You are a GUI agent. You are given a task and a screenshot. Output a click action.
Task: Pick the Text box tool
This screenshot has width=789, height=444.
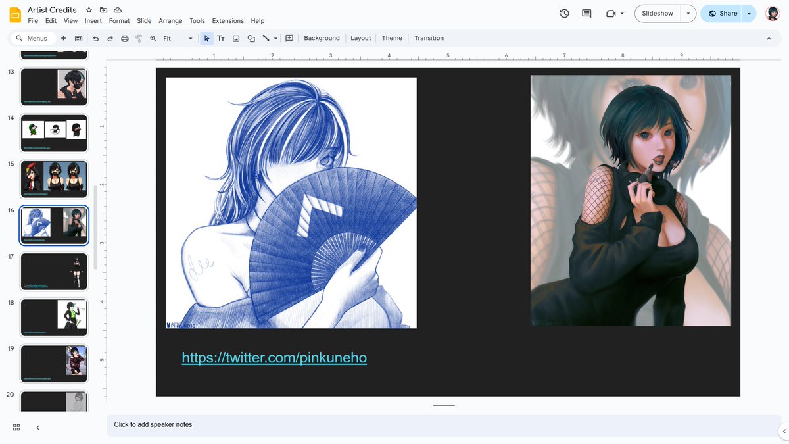(x=221, y=38)
